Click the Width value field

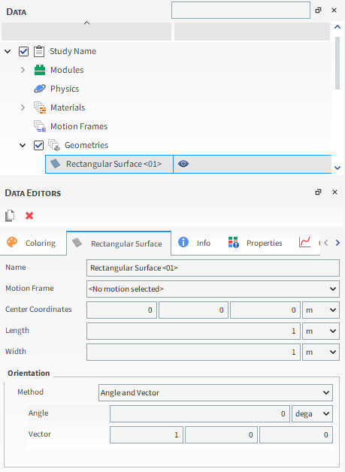(193, 352)
